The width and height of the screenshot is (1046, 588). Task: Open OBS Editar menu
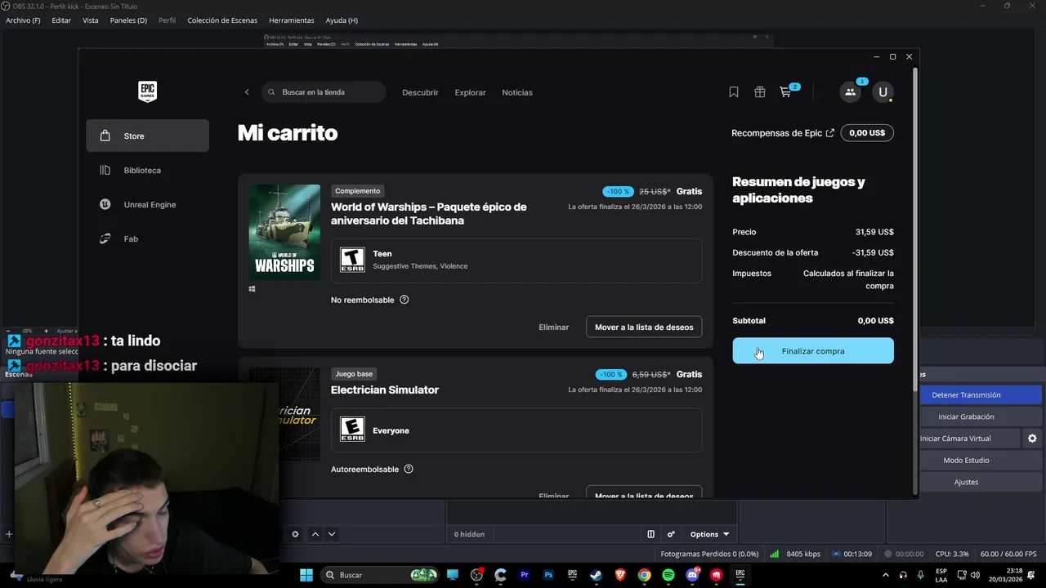pos(61,20)
